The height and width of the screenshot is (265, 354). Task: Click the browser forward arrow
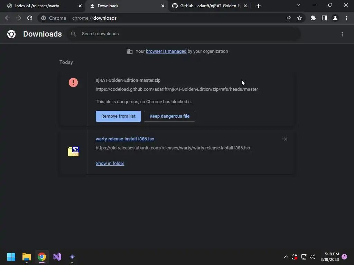tap(19, 18)
